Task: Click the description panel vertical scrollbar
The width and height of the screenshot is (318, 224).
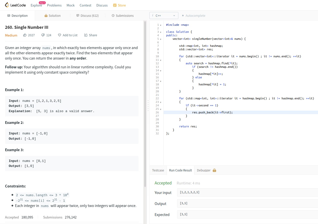Action: (145, 104)
